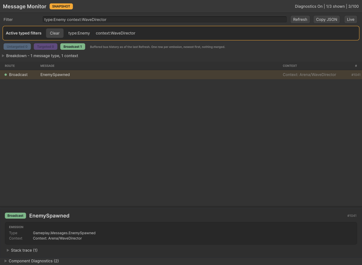This screenshot has height=265, width=362.
Task: Click Context: Arena/WaveDirector in EMISSION details
Action: 57,238
